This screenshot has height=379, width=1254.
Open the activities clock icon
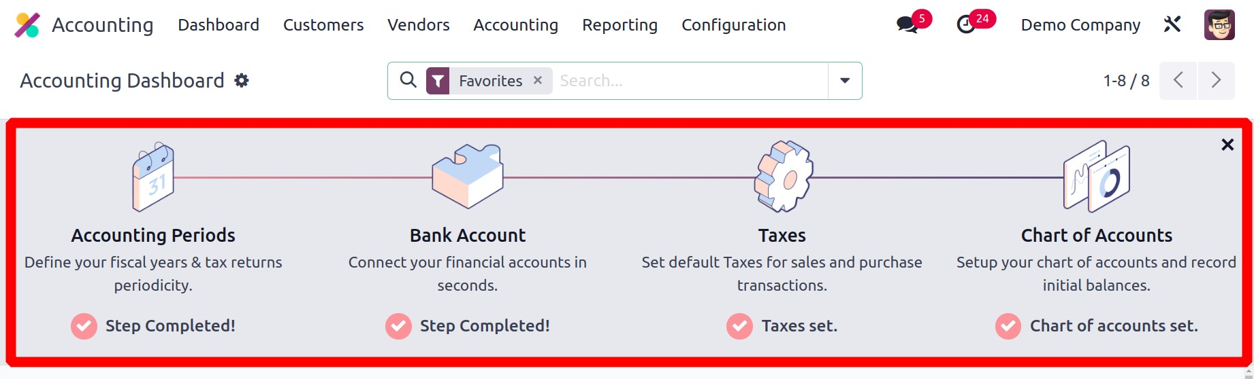(x=966, y=25)
